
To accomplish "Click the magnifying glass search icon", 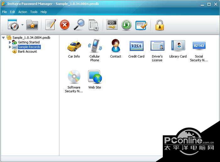I will click(x=79, y=25).
